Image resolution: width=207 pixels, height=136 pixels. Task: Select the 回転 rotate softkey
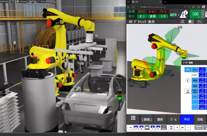200,119
